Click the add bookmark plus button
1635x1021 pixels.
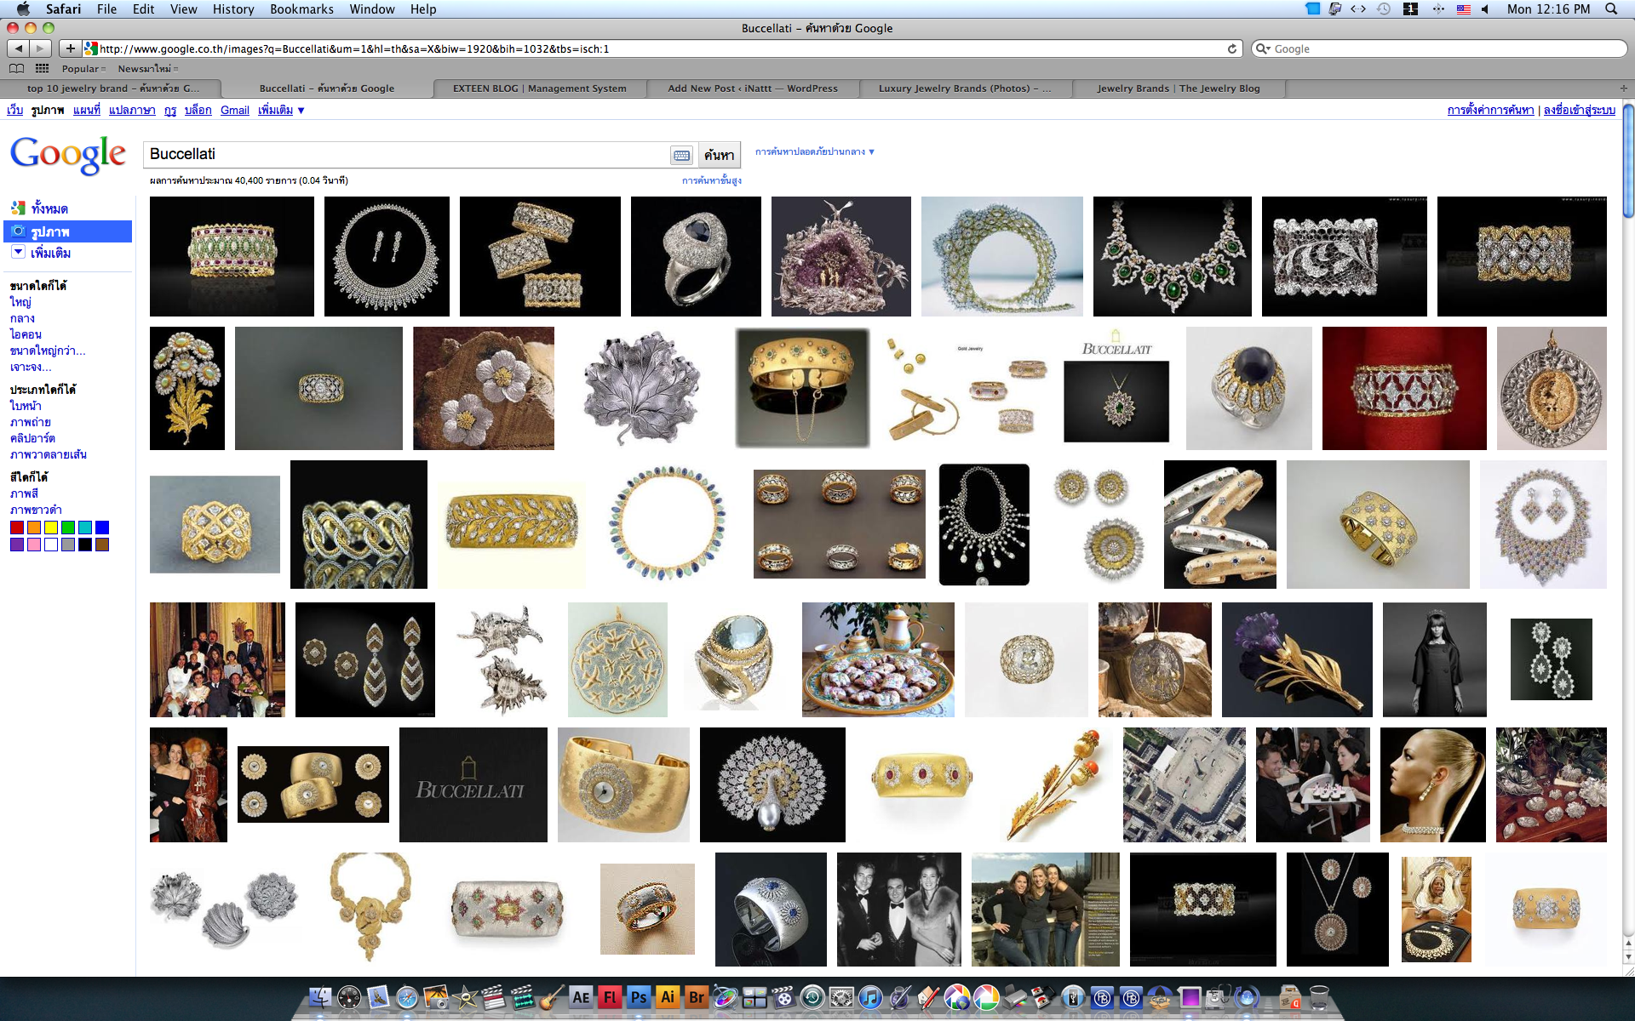click(71, 48)
